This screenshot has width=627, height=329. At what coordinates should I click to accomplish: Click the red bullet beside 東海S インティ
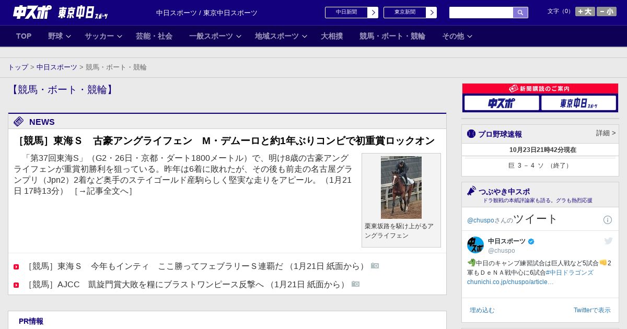click(16, 267)
